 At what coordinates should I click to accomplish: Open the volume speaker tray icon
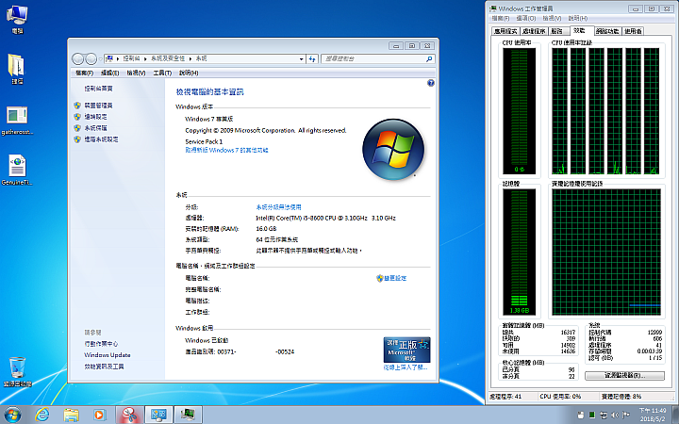click(615, 415)
